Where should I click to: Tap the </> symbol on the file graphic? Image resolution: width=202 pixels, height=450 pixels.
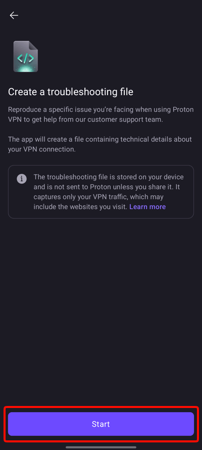25,59
